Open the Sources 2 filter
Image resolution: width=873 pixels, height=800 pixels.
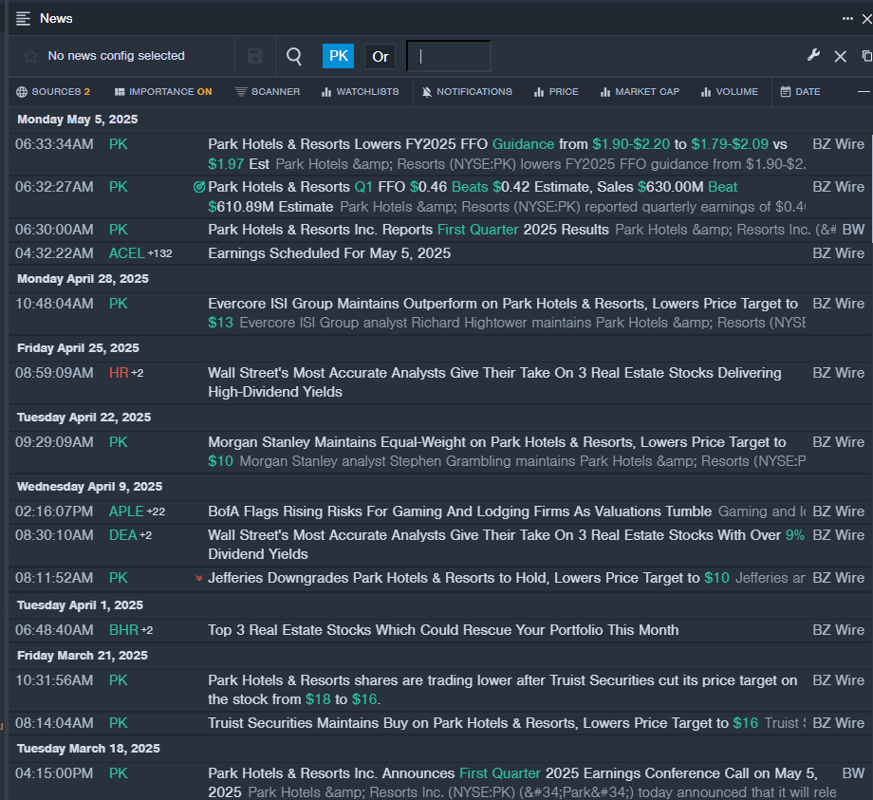tap(53, 92)
